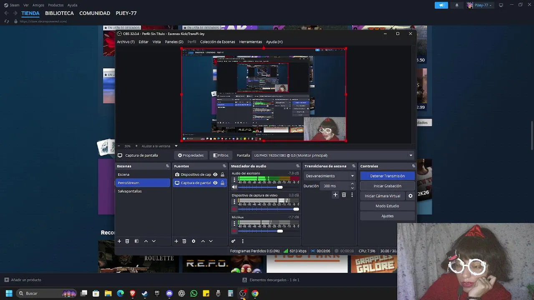Remove scene transition with trash icon
This screenshot has width=534, height=300.
[344, 195]
